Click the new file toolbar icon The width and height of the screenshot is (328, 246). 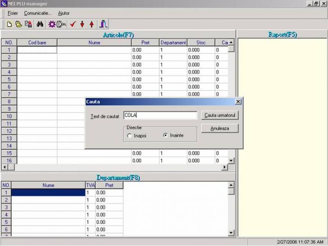[9, 24]
